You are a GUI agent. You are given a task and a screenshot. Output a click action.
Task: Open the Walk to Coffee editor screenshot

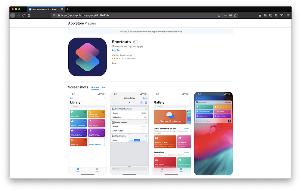tap(129, 134)
